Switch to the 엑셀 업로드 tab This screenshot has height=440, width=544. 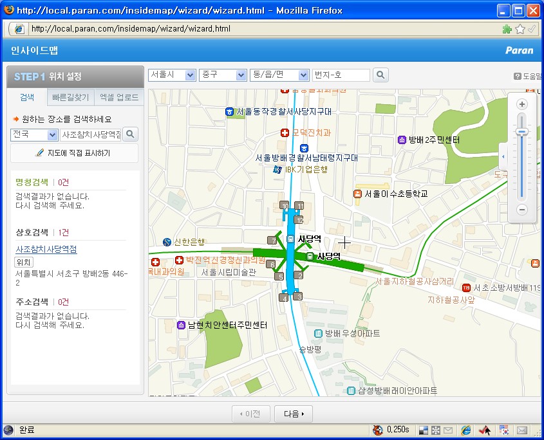(x=119, y=97)
